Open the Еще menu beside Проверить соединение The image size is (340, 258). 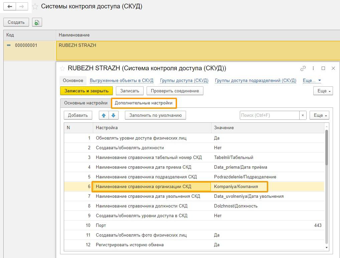click(323, 91)
